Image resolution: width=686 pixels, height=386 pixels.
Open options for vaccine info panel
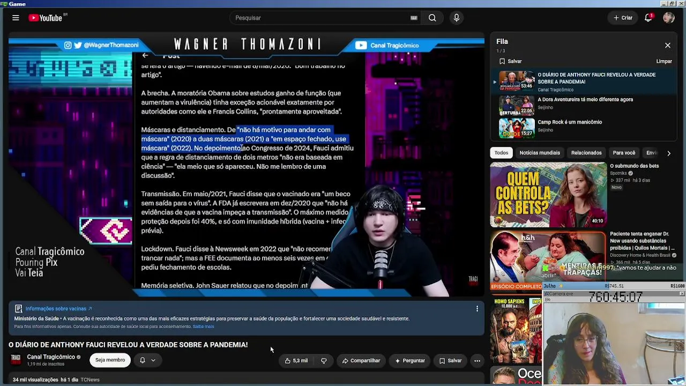477,309
